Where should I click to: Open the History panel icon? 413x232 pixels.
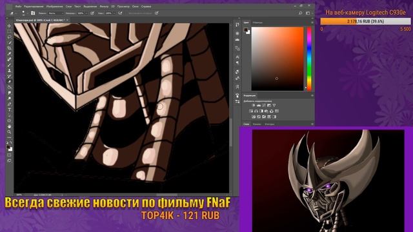coord(237,24)
